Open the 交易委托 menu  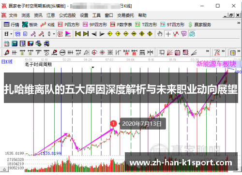pos(126,15)
